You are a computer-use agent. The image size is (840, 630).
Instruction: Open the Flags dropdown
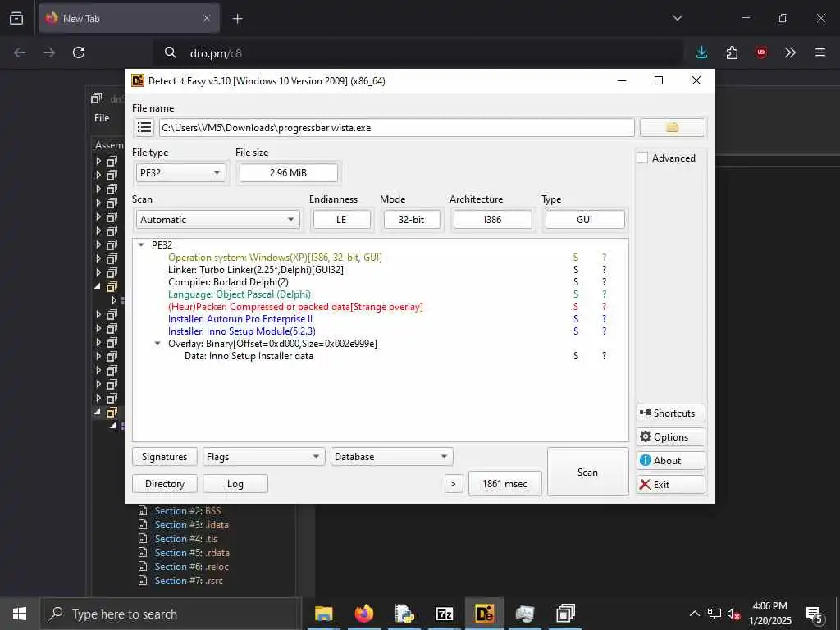point(263,457)
